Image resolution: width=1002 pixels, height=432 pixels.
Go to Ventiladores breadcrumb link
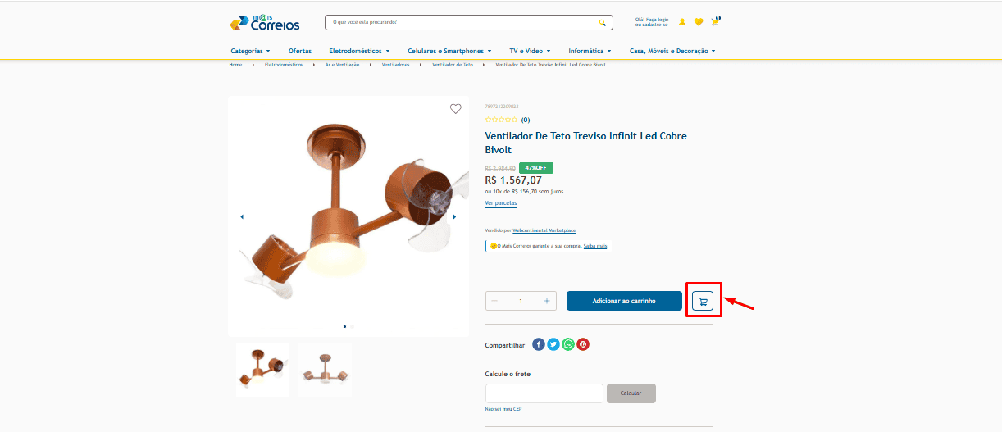pos(395,65)
